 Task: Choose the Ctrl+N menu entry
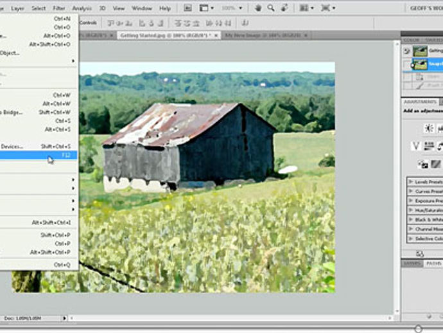(39, 19)
